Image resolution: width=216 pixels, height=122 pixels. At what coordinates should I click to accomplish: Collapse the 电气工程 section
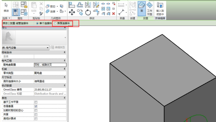65,61
